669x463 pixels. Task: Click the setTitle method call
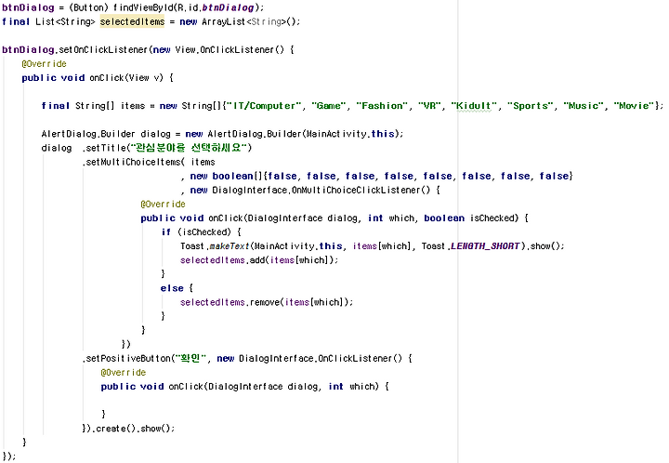(x=106, y=148)
